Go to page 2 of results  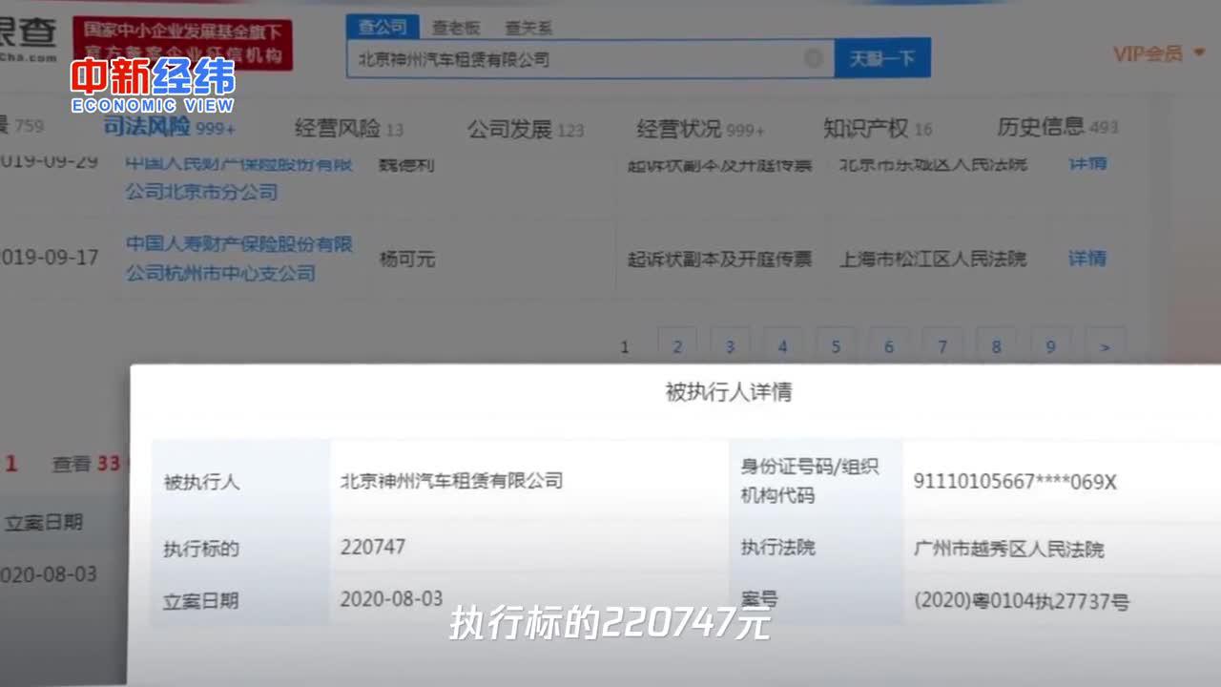tap(676, 346)
